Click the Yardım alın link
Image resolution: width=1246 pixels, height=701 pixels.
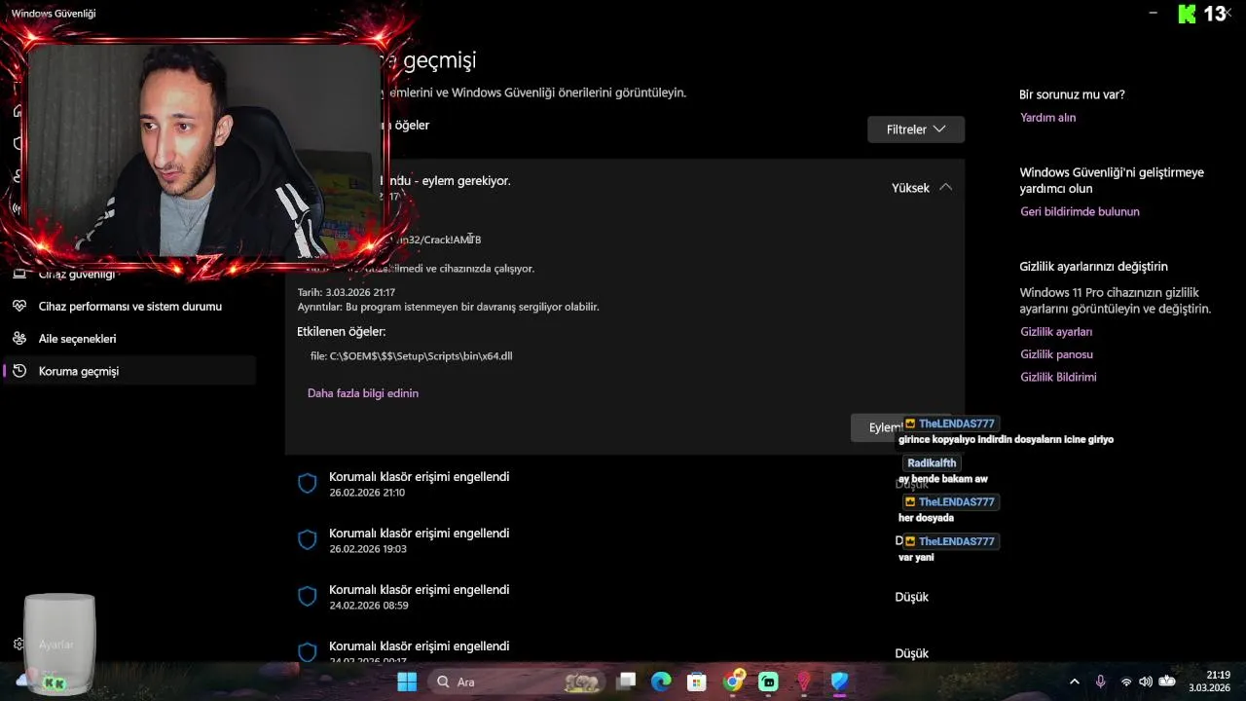1047,117
